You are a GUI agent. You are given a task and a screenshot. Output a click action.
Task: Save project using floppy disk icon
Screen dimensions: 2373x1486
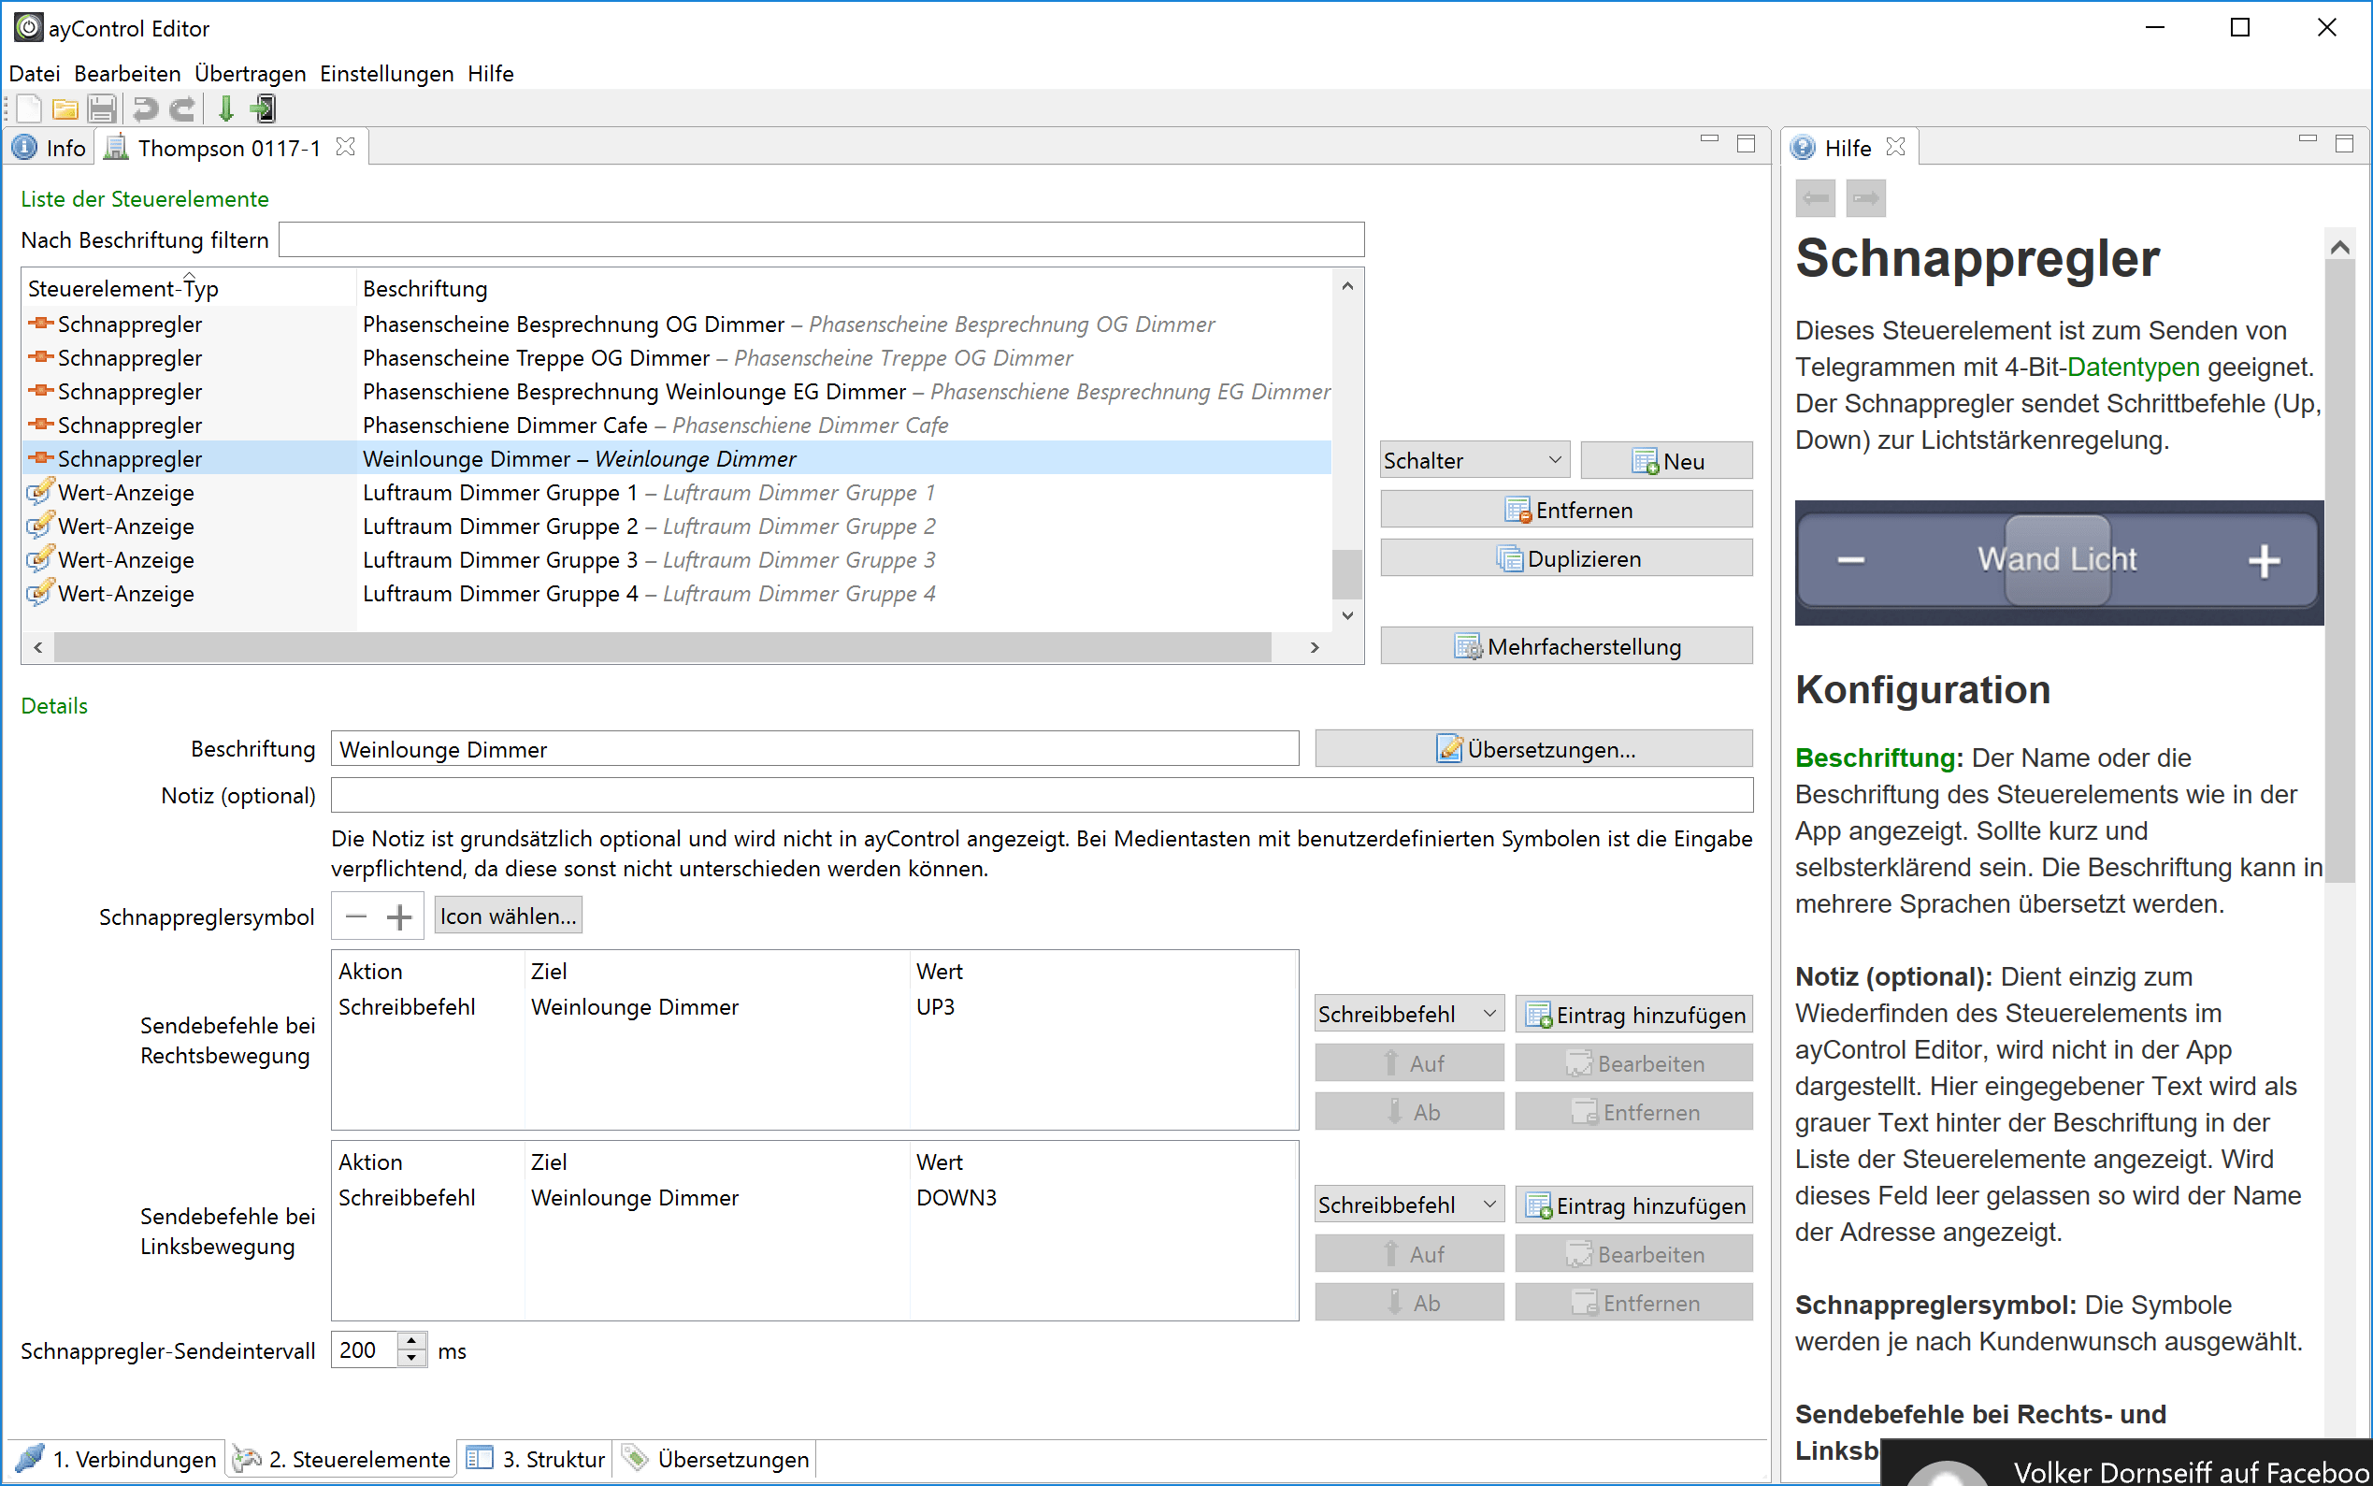click(102, 108)
